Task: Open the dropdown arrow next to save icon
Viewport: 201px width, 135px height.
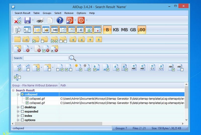Action: point(33,20)
